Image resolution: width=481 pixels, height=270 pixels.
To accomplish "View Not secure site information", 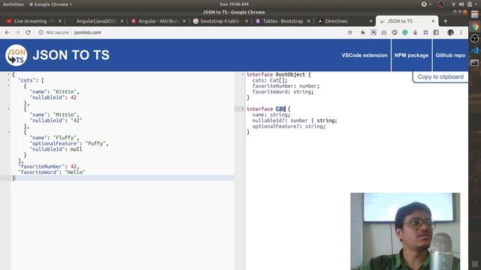I will [x=53, y=32].
